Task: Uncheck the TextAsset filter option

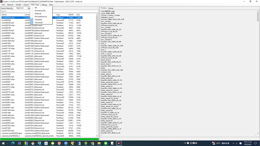Action: [x=38, y=20]
